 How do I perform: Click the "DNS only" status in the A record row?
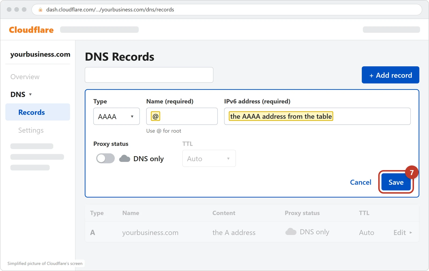pyautogui.click(x=314, y=232)
